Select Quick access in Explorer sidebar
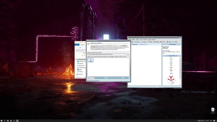 [81, 59]
